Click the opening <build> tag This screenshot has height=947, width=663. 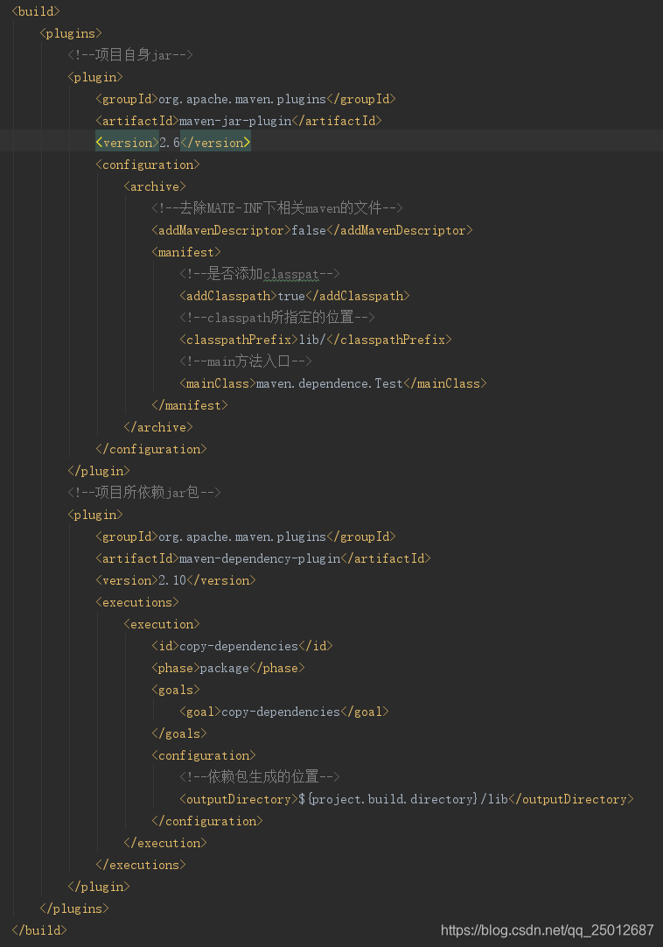(x=36, y=11)
